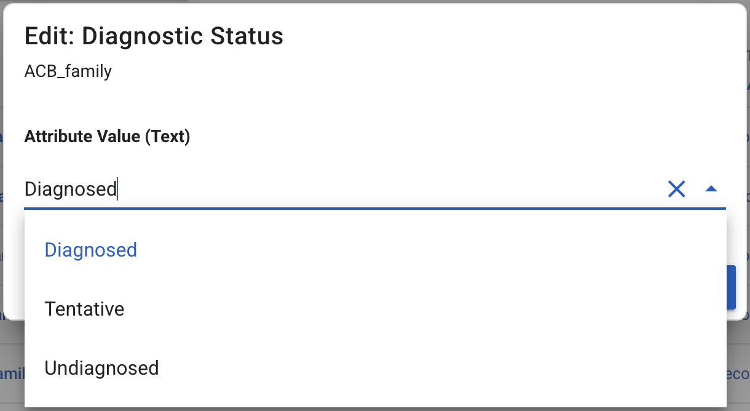Place the cursor after the word Diagnosed

(x=117, y=189)
